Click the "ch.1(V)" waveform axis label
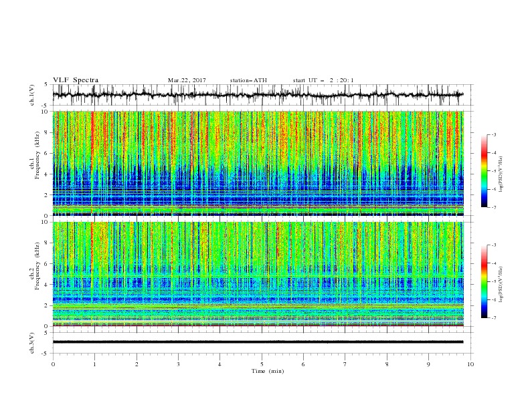The image size is (530, 409). point(32,95)
